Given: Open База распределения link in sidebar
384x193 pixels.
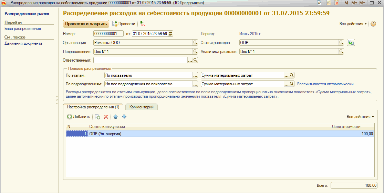Looking at the screenshot, I should click(23, 29).
